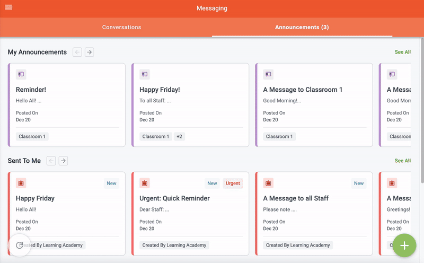Open the hamburger menu
Image resolution: width=424 pixels, height=263 pixels.
click(x=8, y=7)
